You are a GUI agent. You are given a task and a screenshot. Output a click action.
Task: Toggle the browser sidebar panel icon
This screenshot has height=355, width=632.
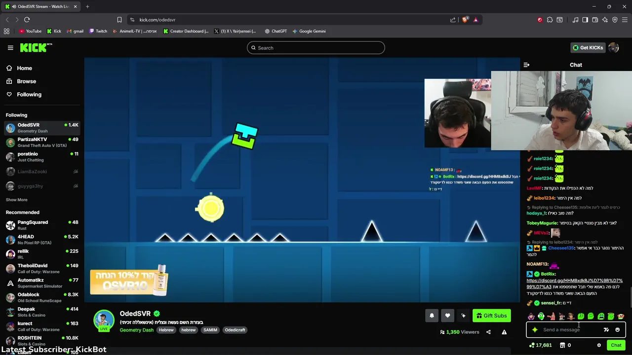tap(585, 20)
